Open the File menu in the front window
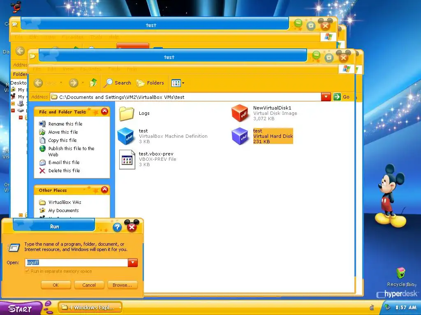Viewport: 421px width, 315px height. pyautogui.click(x=37, y=69)
